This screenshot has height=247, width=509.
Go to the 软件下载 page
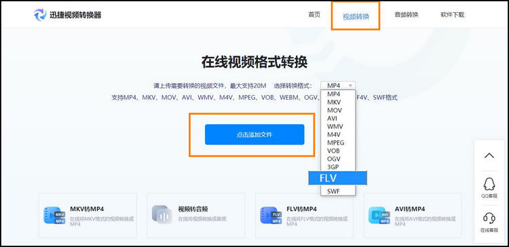point(452,15)
